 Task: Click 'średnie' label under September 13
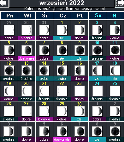(x=27, y=79)
